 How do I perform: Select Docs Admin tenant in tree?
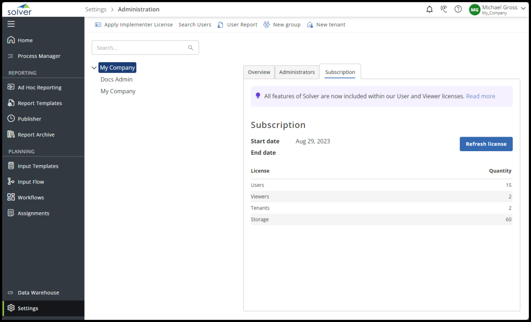pyautogui.click(x=116, y=80)
